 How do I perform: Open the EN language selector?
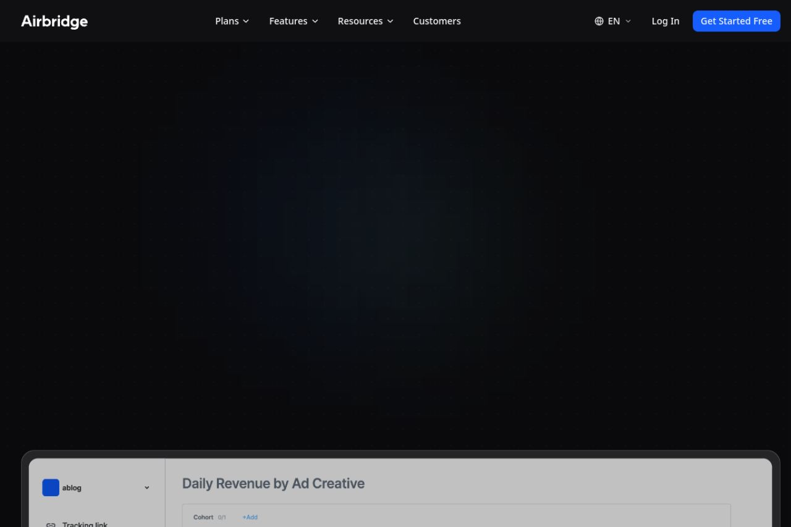pos(613,21)
